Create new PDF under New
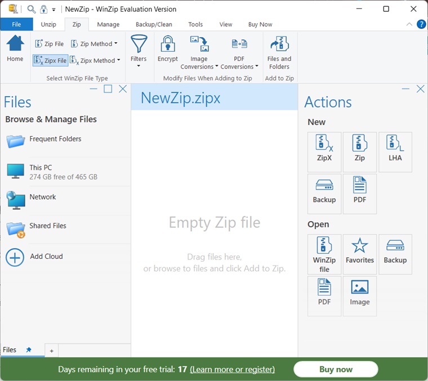Viewport: 428px width, 381px height. pos(360,194)
